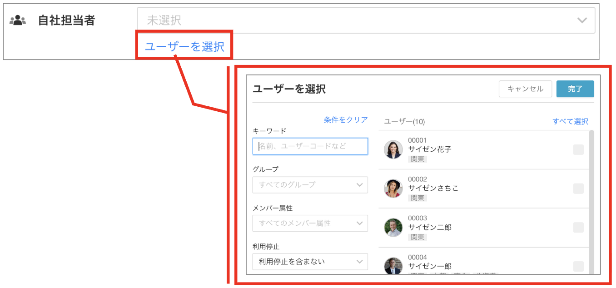Click the 関東 tag under サイゼン二郎

(417, 237)
